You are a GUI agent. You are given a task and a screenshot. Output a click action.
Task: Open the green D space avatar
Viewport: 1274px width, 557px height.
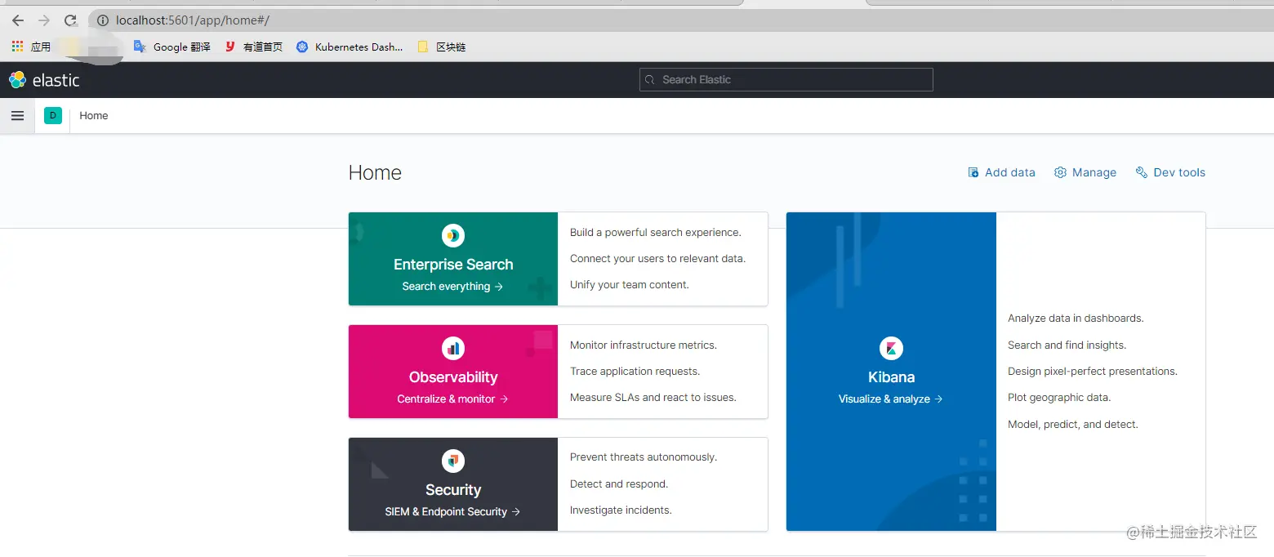click(x=53, y=116)
